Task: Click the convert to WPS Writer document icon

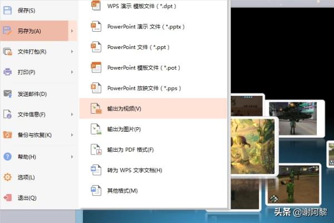Action: pyautogui.click(x=96, y=170)
